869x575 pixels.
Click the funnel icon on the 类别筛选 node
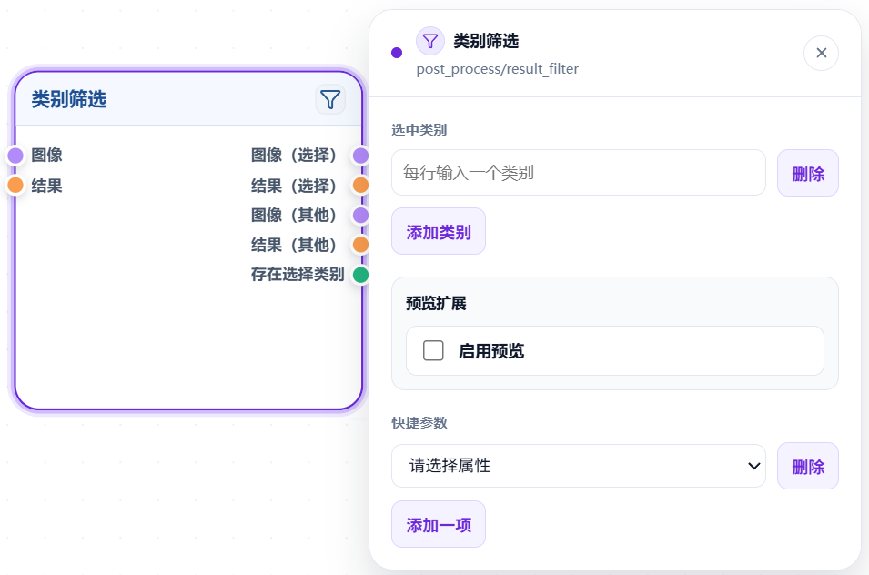pyautogui.click(x=330, y=100)
